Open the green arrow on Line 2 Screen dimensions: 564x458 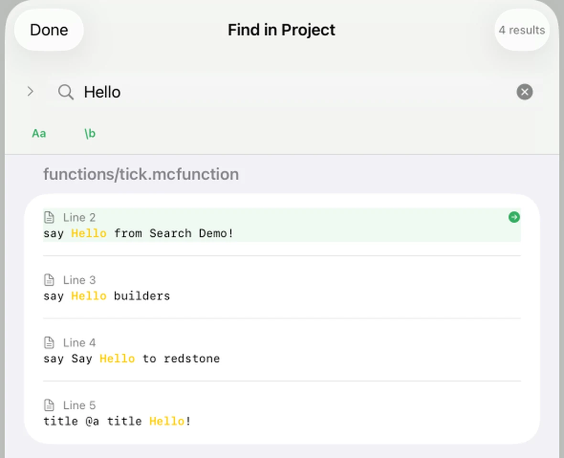(514, 217)
